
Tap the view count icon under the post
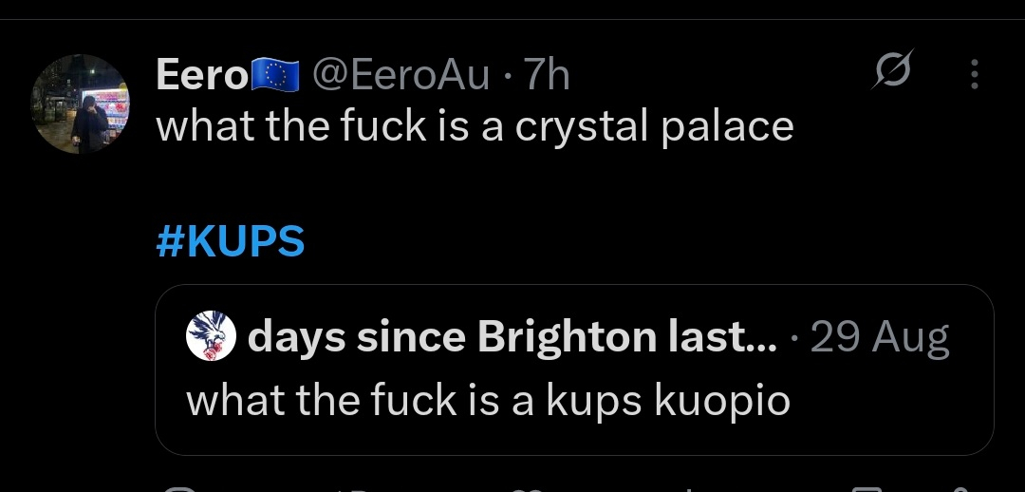pyautogui.click(x=685, y=488)
